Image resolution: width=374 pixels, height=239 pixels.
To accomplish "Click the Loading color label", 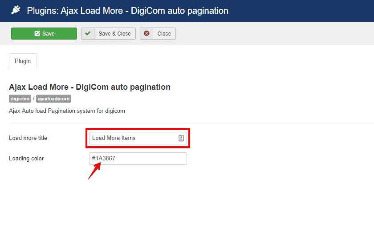I will point(26,159).
